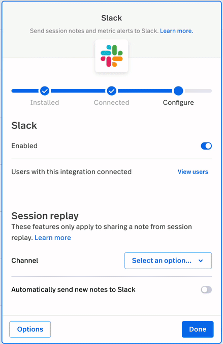Click the Slack title at top
223x344 pixels.
112,18
